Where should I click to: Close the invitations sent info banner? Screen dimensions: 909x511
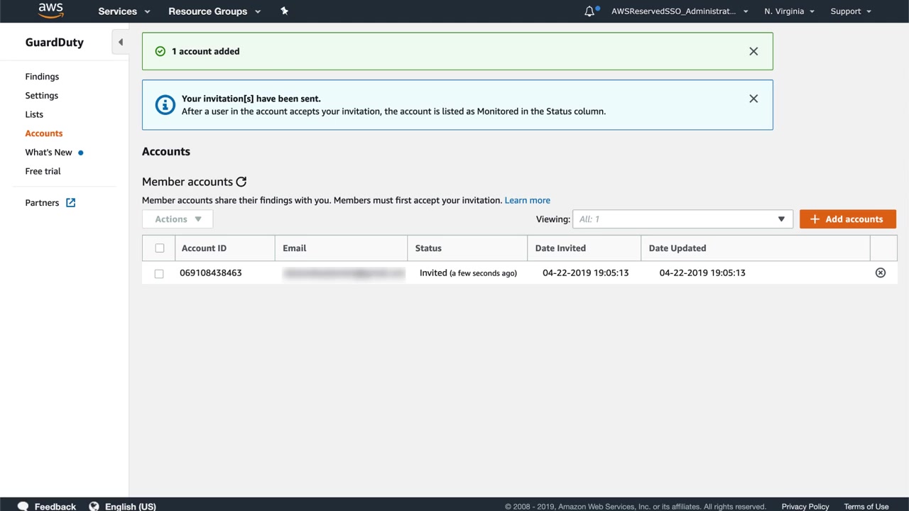[x=753, y=99]
